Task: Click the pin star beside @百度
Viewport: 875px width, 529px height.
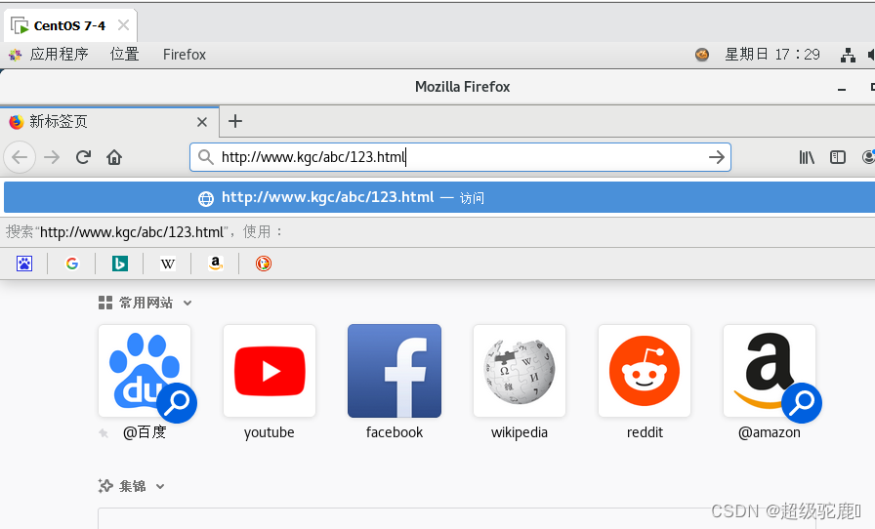Action: (x=104, y=433)
